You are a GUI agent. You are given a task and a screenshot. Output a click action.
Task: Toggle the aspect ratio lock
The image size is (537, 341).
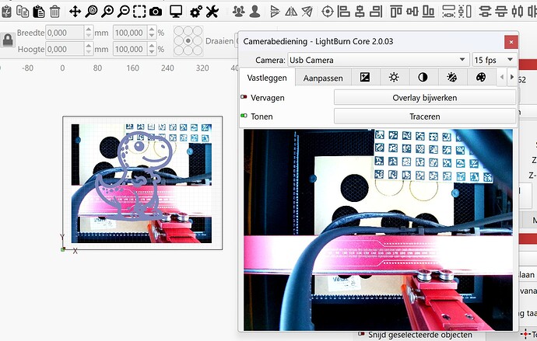(8, 40)
